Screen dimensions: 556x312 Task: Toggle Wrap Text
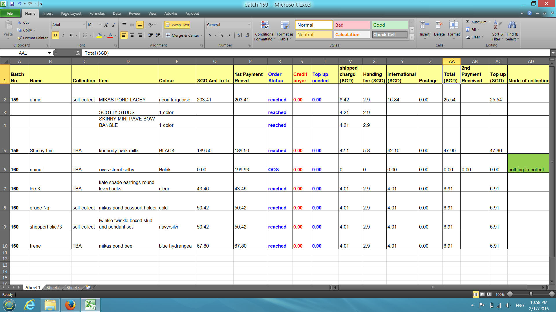click(177, 25)
